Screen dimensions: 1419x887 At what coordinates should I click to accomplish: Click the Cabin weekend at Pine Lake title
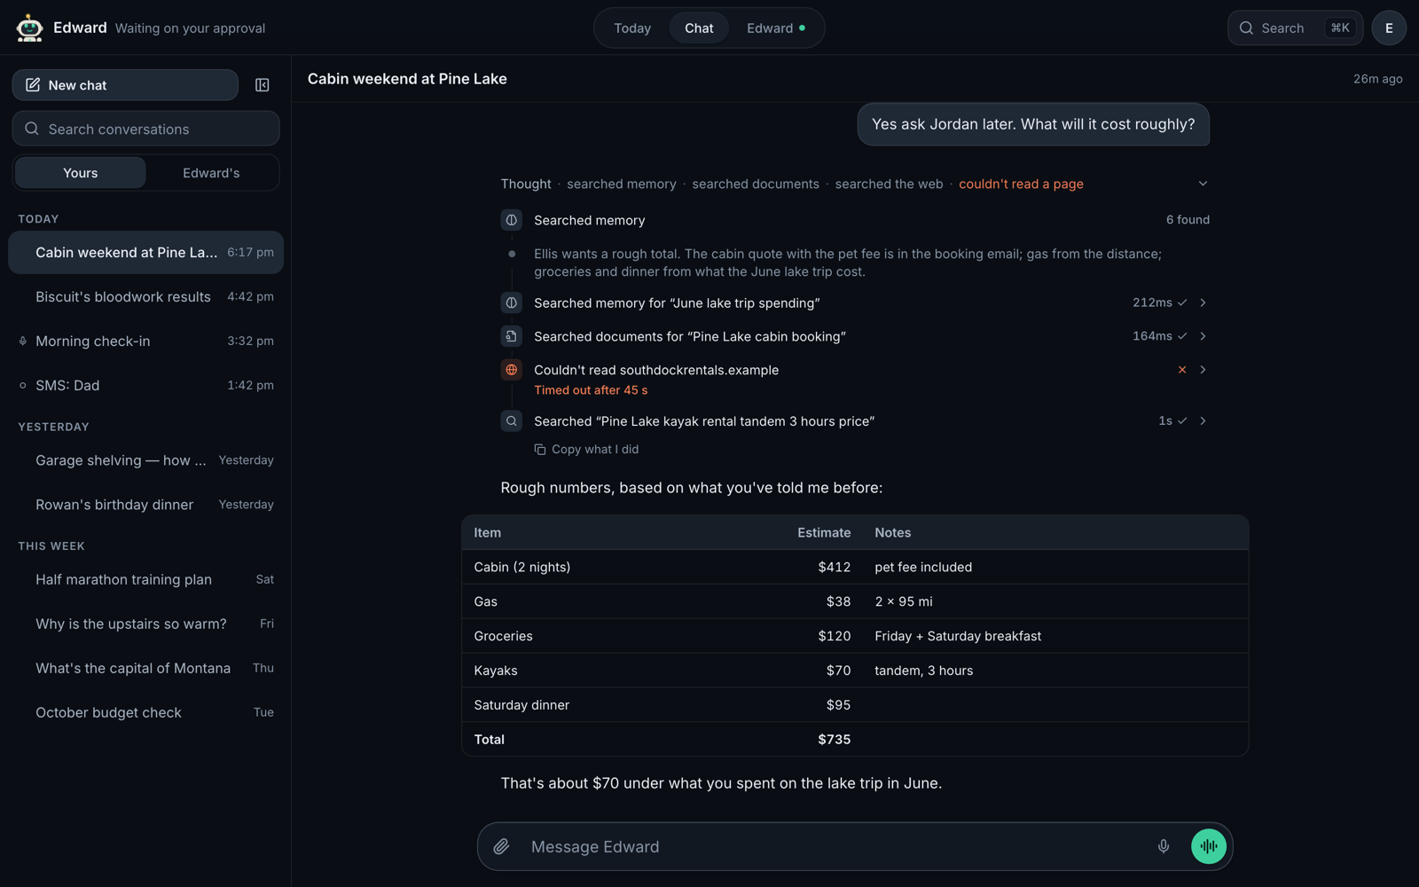tap(407, 79)
